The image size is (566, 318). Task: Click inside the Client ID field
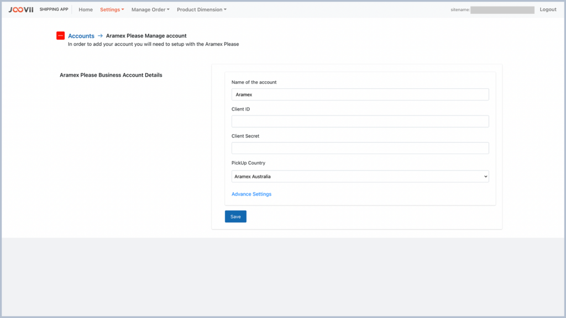point(360,121)
